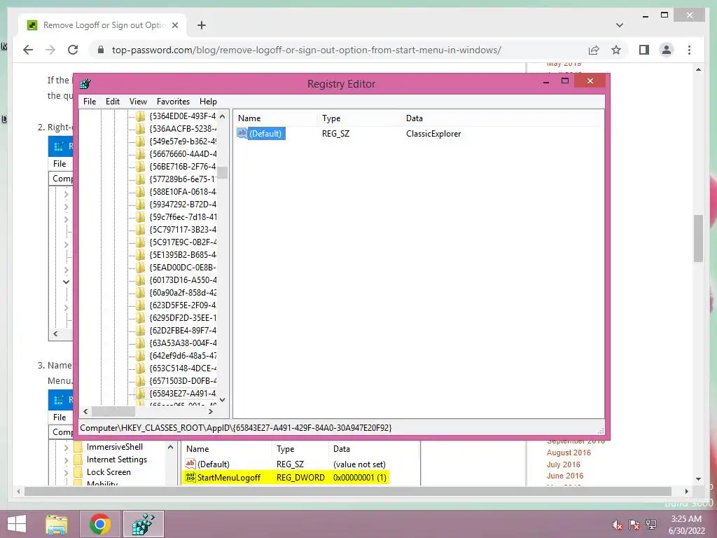Screen dimensions: 717x538
Task: Click the muted volume tray icon
Action: [x=617, y=525]
